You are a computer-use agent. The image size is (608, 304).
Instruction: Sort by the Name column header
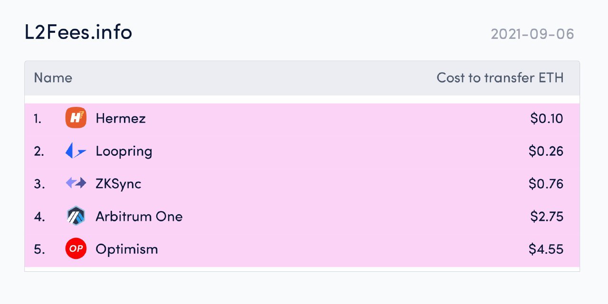tap(53, 78)
